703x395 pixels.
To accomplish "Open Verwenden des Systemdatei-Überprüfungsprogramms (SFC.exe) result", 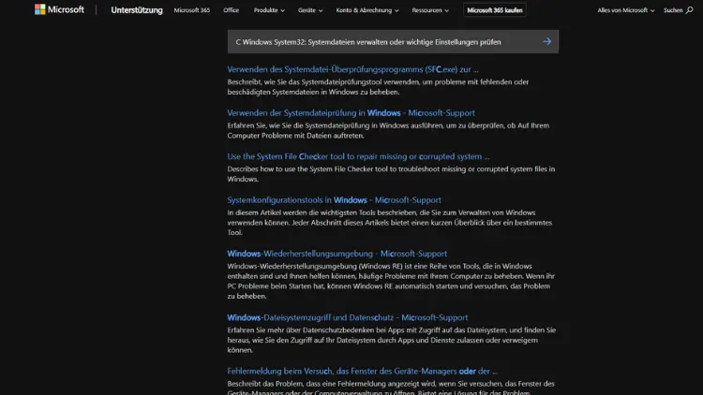I will (x=352, y=69).
